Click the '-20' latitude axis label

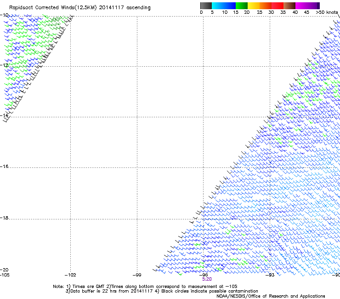4,270
